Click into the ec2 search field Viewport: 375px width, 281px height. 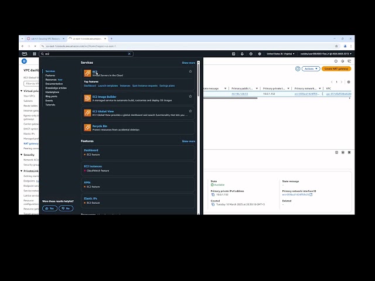(86, 54)
